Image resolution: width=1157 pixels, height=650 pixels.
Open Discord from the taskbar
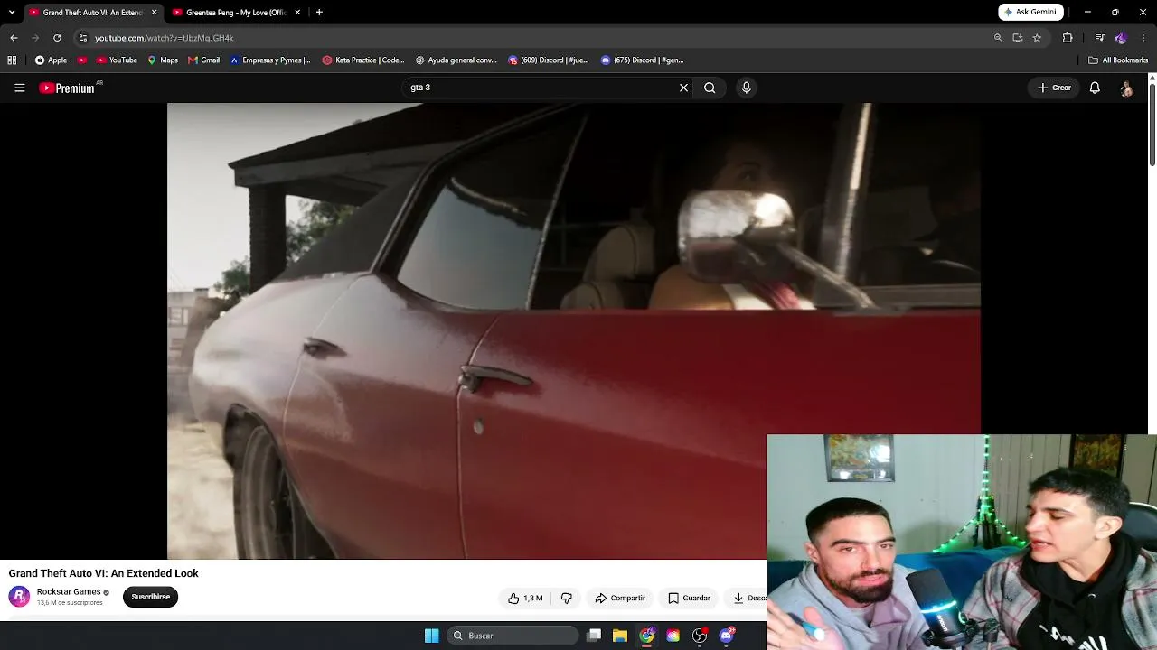click(x=727, y=636)
